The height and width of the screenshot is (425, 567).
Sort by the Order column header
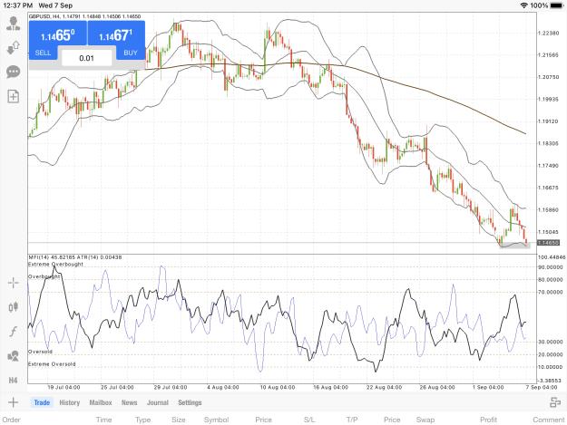coord(11,420)
